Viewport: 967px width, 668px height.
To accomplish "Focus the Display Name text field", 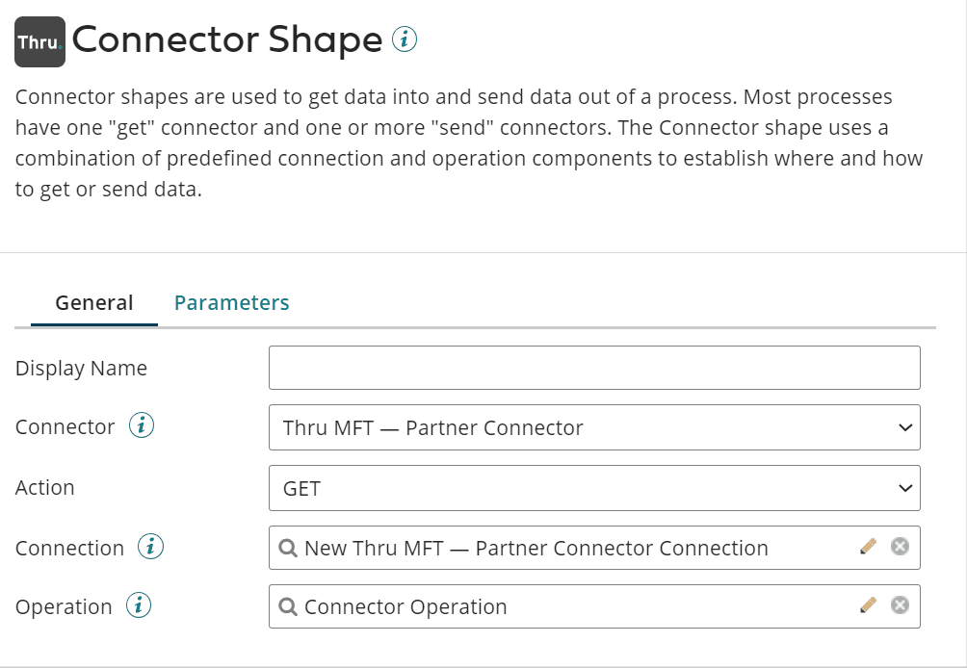I will pos(594,368).
